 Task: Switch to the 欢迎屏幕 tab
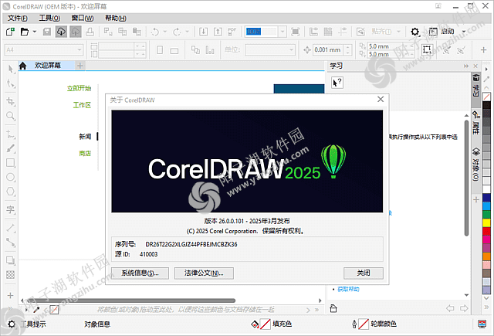tap(48, 65)
